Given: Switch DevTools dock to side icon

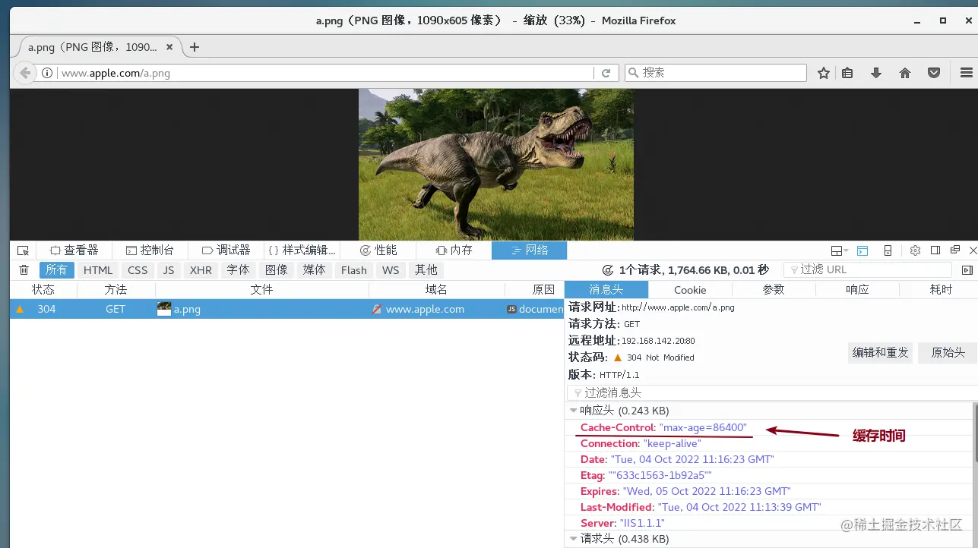Looking at the screenshot, I should [935, 250].
